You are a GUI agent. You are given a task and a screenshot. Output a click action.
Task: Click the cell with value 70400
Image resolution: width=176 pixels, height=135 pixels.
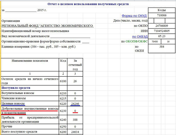pos(155,41)
